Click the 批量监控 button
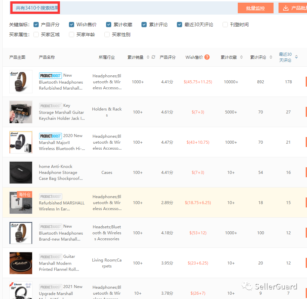Viewport: 307px width, 299px height. pos(256,8)
